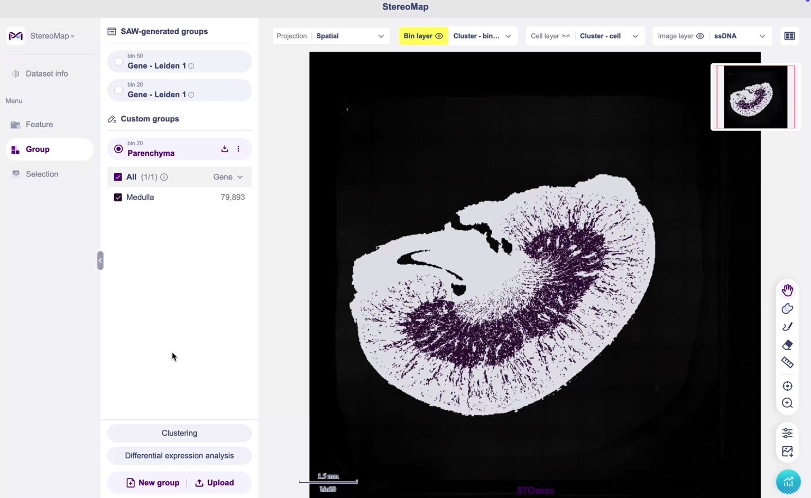Collapse the side panel handle
The height and width of the screenshot is (498, 811).
click(x=100, y=260)
